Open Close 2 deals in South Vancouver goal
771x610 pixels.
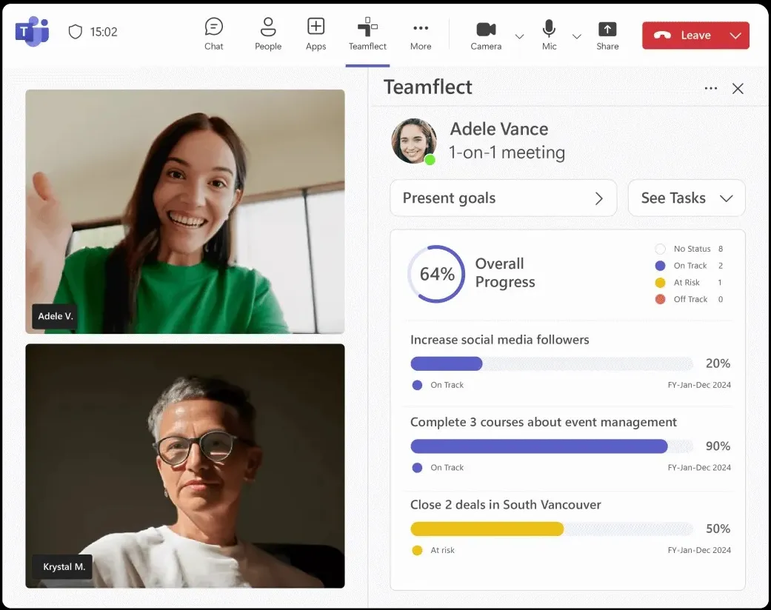click(505, 505)
